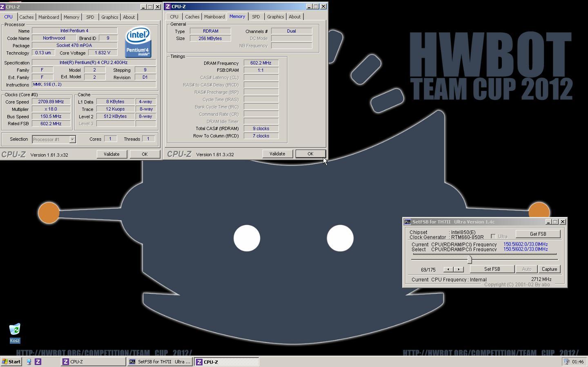Viewport: 588px width, 367px height.
Task: Switch to CPU tab in right CPU-Z
Action: [x=174, y=17]
